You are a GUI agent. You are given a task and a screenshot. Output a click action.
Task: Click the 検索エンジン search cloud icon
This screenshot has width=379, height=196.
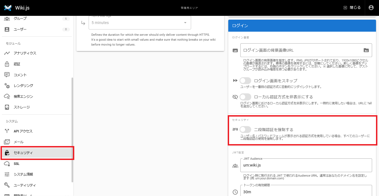[x=7, y=96]
